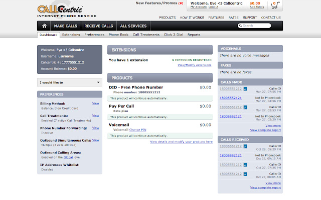Open the Reports tab

194,34
